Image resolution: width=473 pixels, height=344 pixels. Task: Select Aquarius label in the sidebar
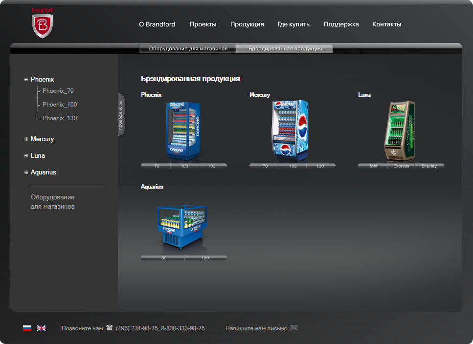click(44, 172)
